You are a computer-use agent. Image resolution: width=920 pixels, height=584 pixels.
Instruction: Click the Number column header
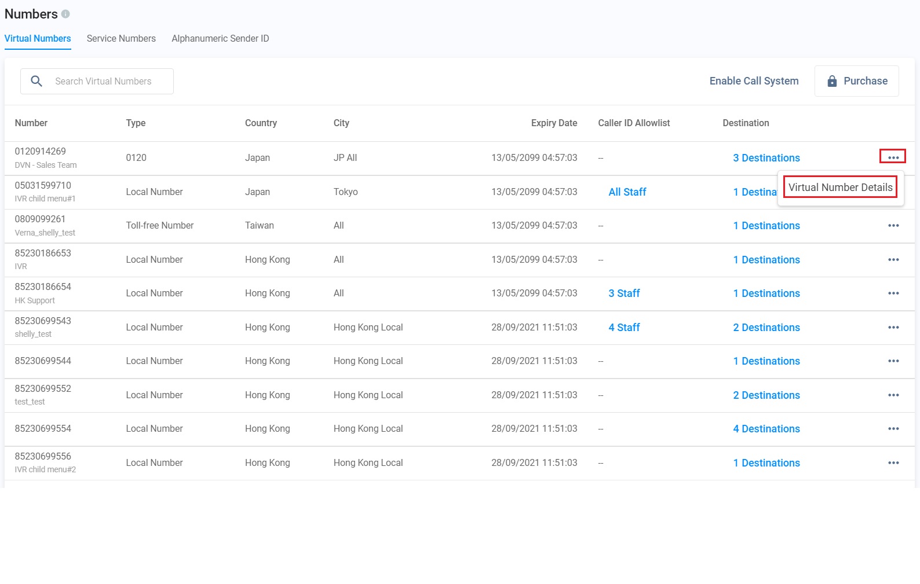tap(31, 123)
